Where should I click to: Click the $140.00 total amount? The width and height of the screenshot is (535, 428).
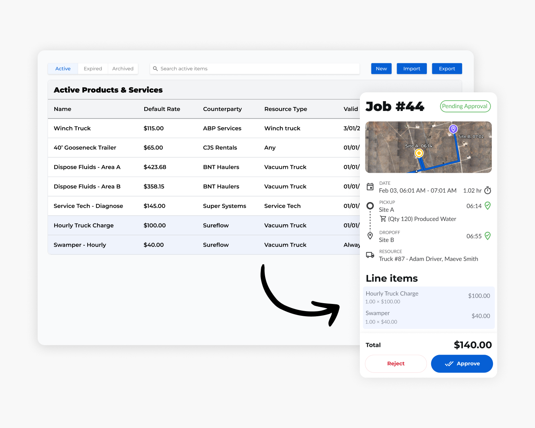[x=473, y=345]
